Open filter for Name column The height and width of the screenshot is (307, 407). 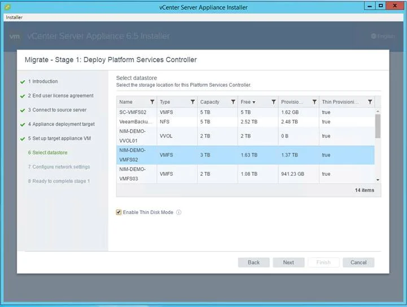pos(152,102)
